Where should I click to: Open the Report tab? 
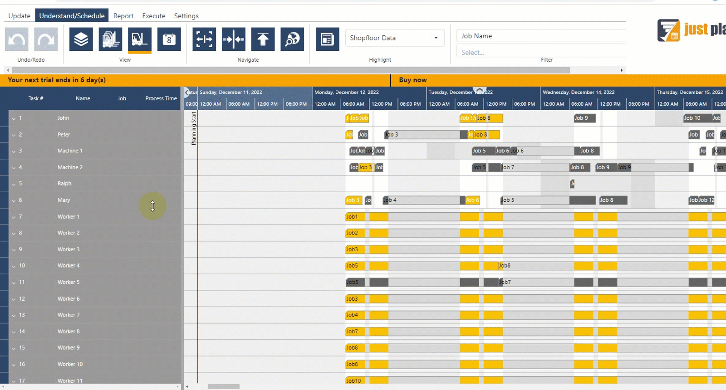123,15
